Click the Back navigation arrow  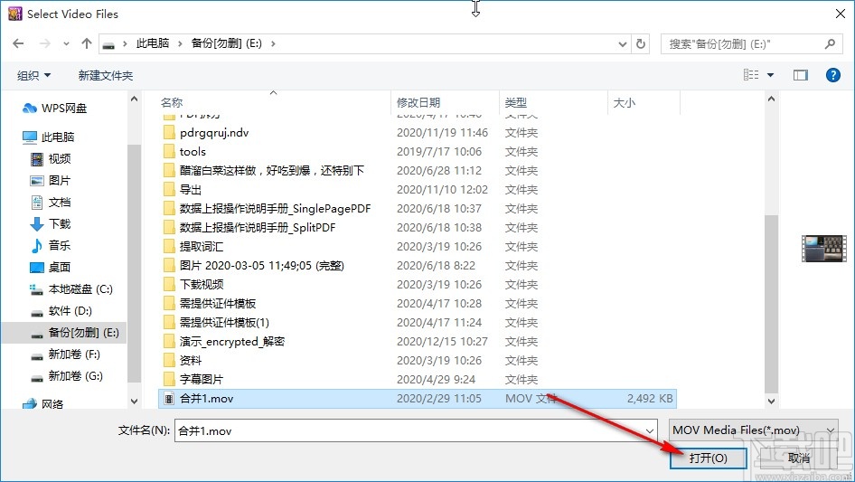click(x=18, y=43)
